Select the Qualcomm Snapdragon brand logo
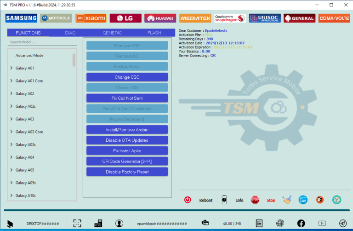 point(230,18)
